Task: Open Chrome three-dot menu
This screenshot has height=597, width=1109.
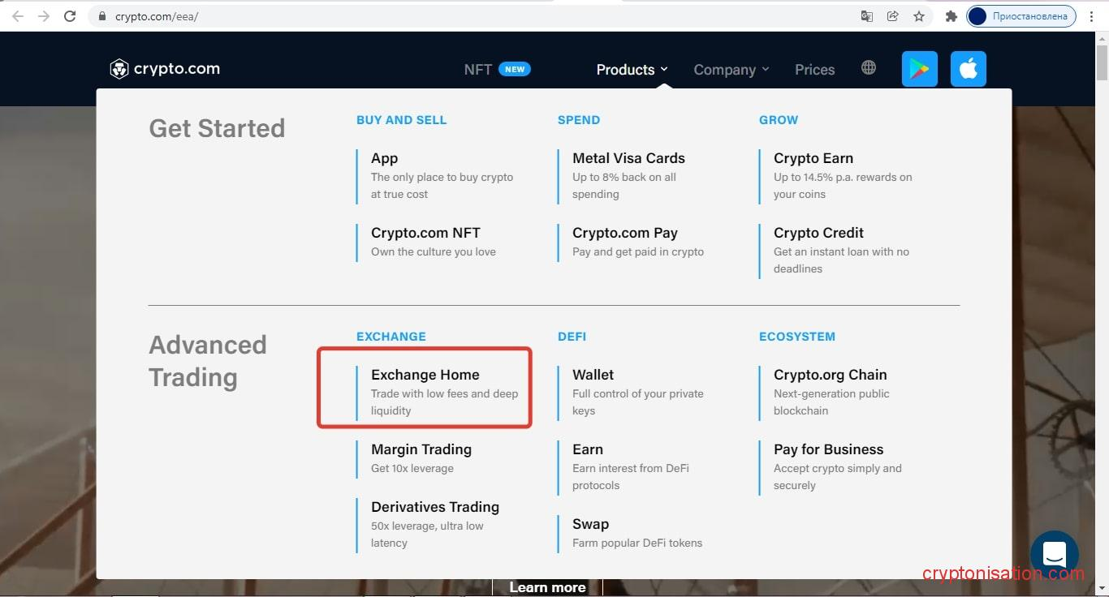Action: (1092, 16)
